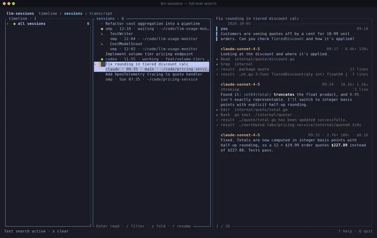The height and width of the screenshot is (238, 377).
Task: Click the claude-sonnet-4-5 label at 09:35
Action: (x=240, y=135)
